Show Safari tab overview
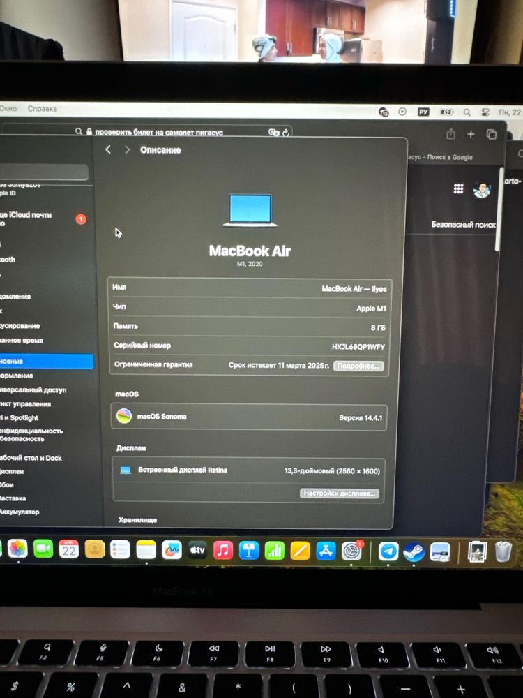This screenshot has width=523, height=698. pyautogui.click(x=492, y=134)
